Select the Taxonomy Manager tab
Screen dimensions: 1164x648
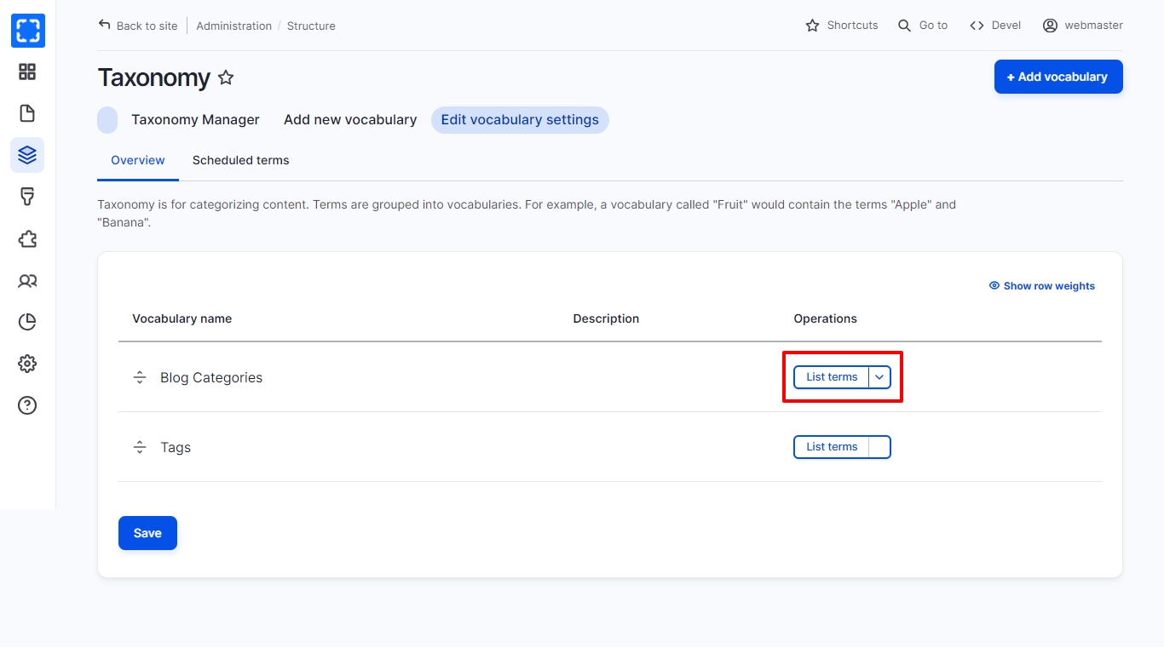195,120
